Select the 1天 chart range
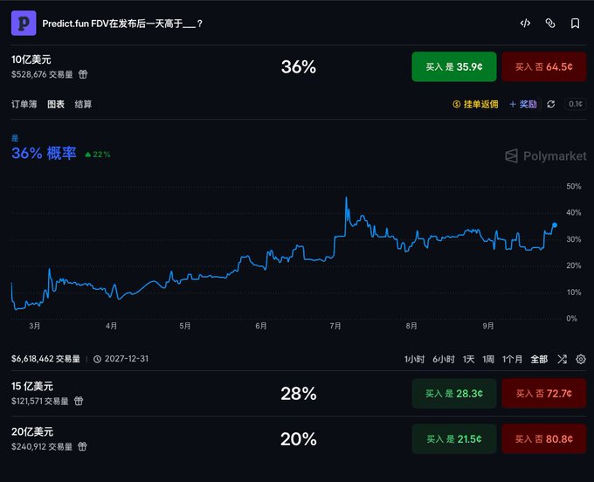594x482 pixels. pyautogui.click(x=468, y=359)
